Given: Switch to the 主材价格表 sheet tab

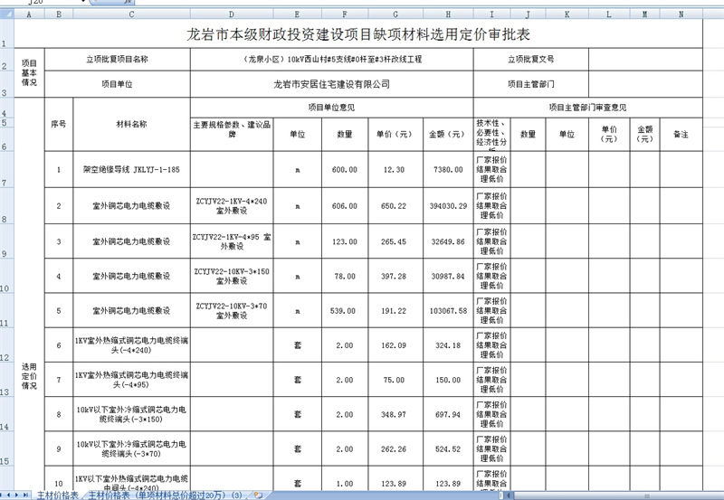Looking at the screenshot, I should (x=57, y=495).
